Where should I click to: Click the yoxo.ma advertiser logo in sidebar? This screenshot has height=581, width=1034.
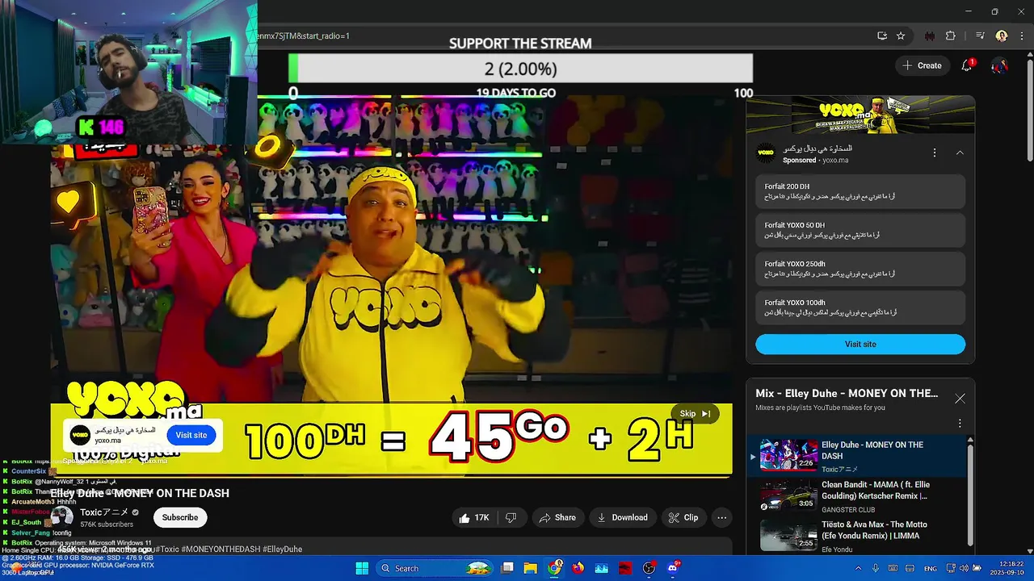tap(766, 153)
